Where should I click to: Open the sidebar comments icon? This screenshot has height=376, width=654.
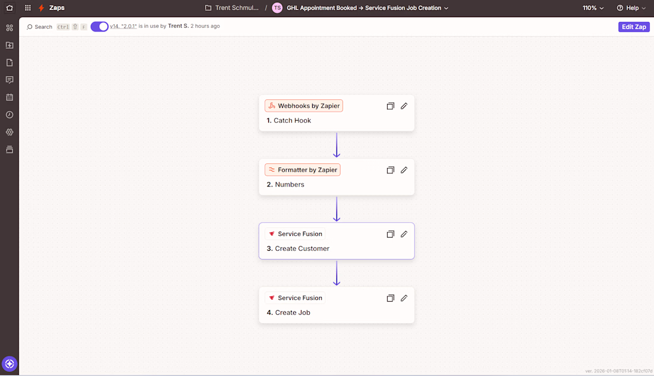[10, 80]
